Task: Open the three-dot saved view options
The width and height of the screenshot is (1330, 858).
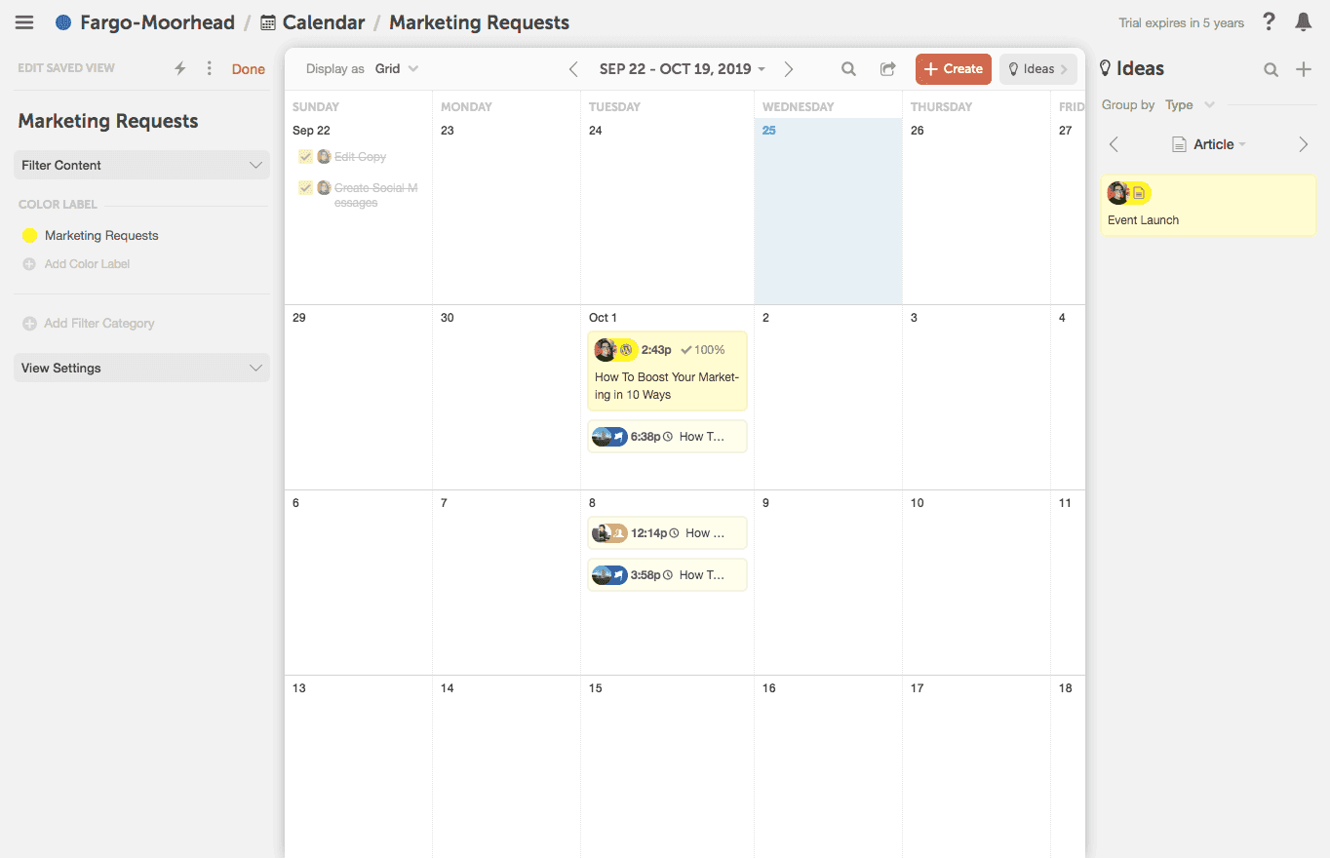Action: [x=209, y=68]
